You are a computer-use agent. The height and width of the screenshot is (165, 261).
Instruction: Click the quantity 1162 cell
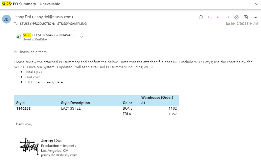[172, 108]
